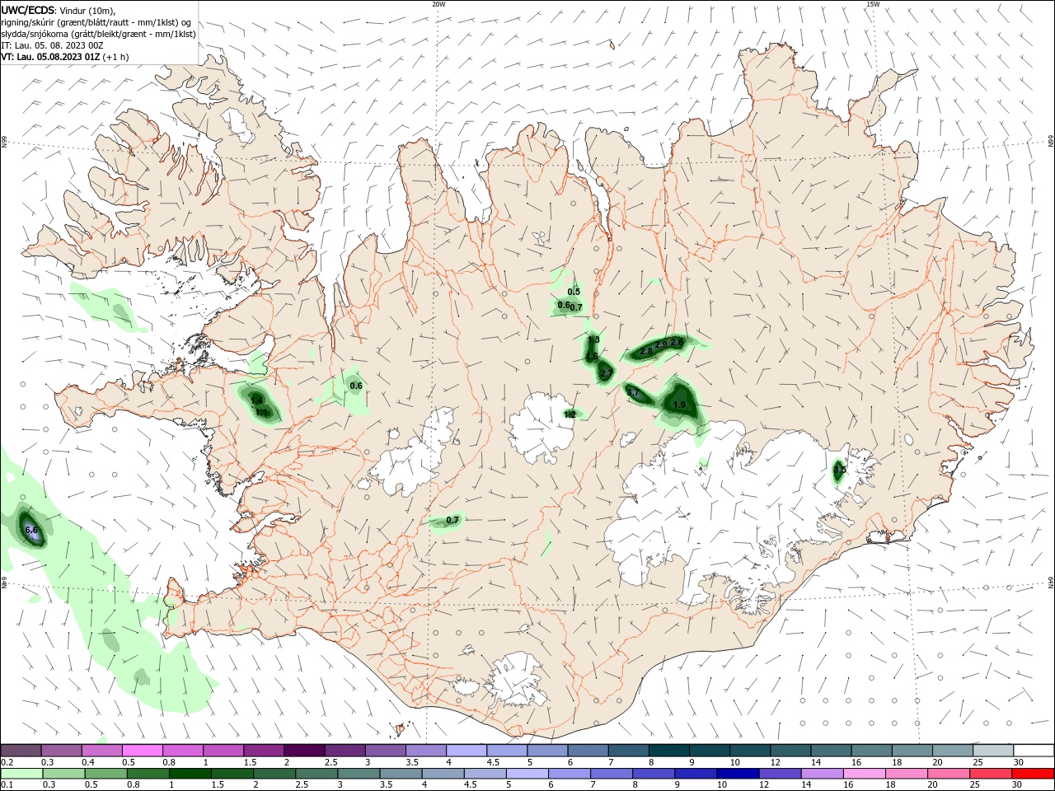The height and width of the screenshot is (791, 1055).
Task: Select the 1.3 precipitation label on the map
Action: click(x=593, y=339)
